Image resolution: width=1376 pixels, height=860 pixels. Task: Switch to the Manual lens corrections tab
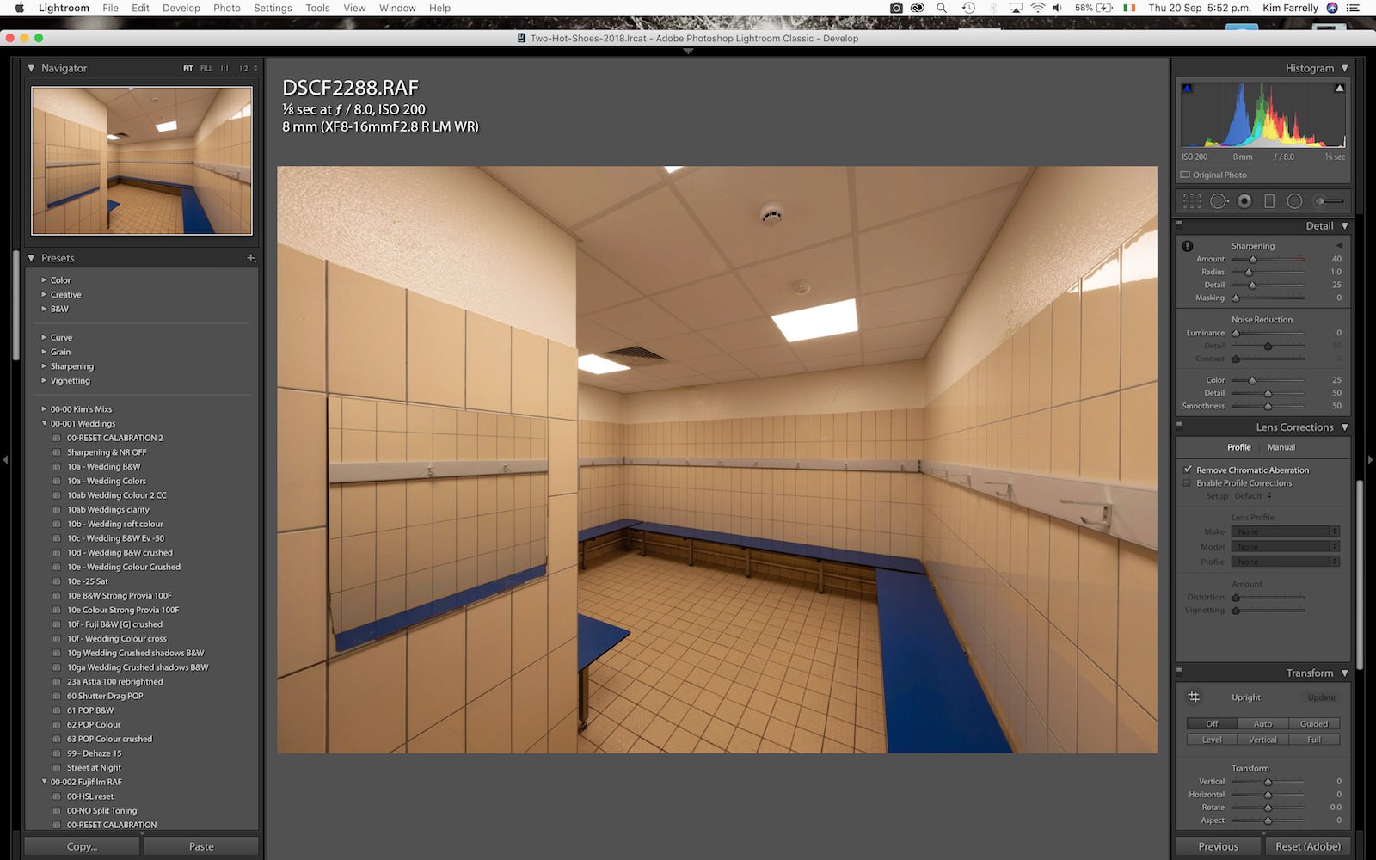1281,447
